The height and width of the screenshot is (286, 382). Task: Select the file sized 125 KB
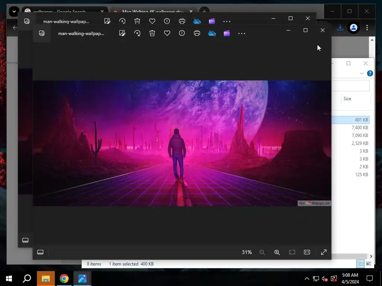tap(350, 174)
